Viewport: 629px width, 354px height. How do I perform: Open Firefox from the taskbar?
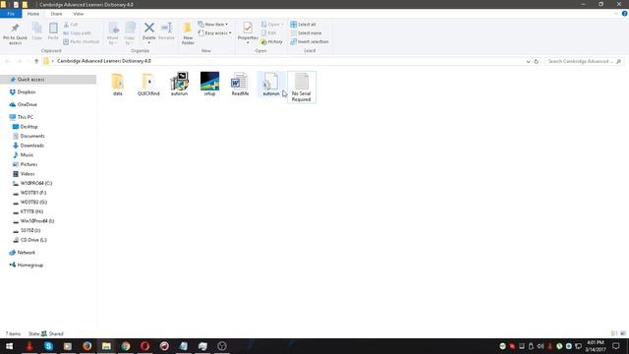click(87, 346)
